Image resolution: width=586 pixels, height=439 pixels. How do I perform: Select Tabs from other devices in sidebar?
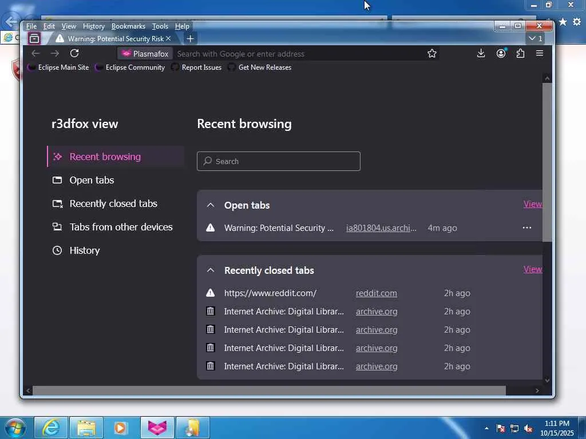click(x=116, y=227)
